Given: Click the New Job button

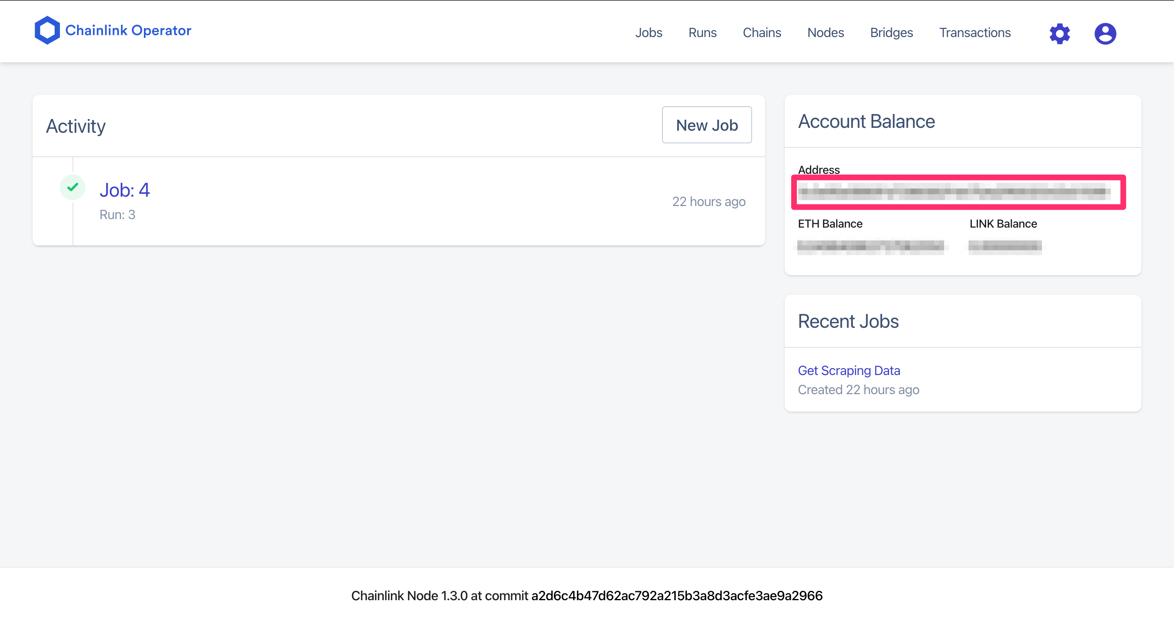Looking at the screenshot, I should point(706,125).
